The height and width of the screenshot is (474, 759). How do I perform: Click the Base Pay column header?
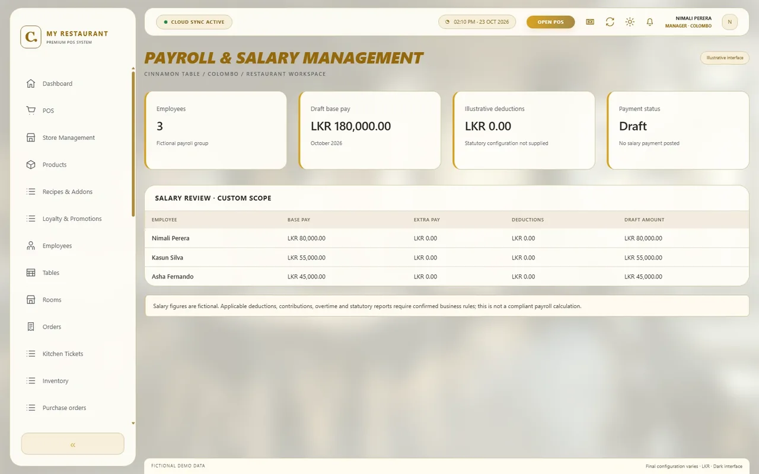(299, 220)
